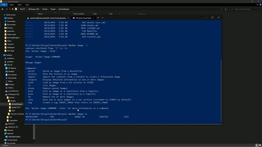262x147 pixels.
Task: Go forward in File Explorer
Action: click(7, 9)
